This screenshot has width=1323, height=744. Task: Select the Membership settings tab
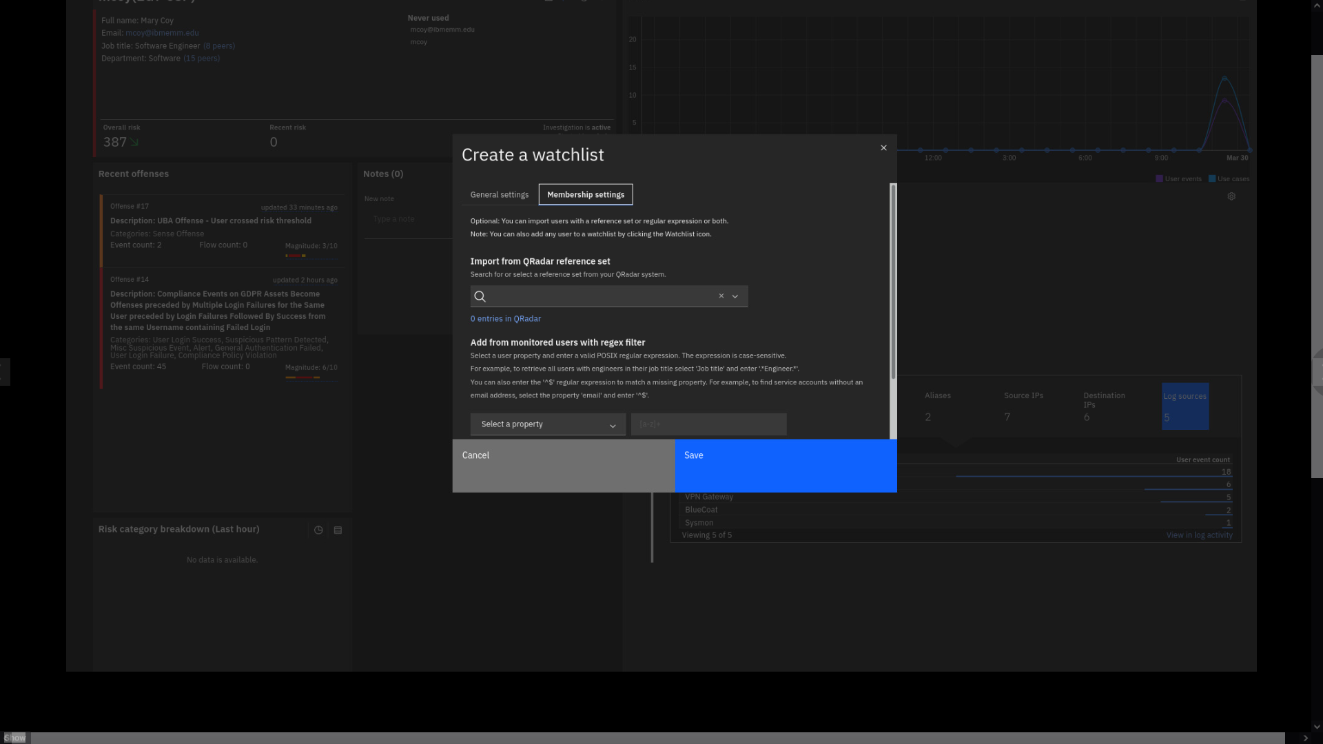point(585,195)
